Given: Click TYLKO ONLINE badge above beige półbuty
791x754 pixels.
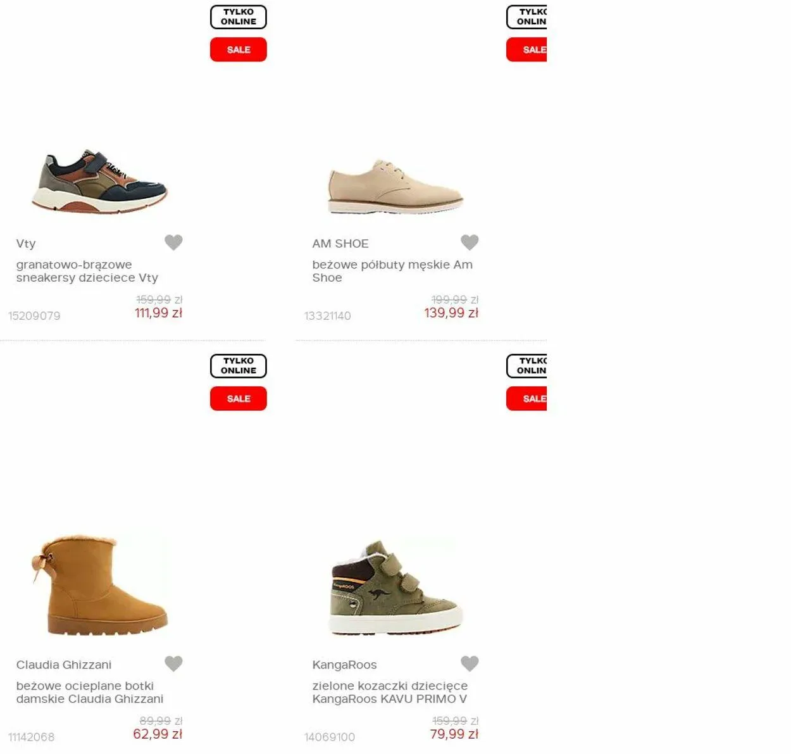Looking at the screenshot, I should pyautogui.click(x=526, y=17).
